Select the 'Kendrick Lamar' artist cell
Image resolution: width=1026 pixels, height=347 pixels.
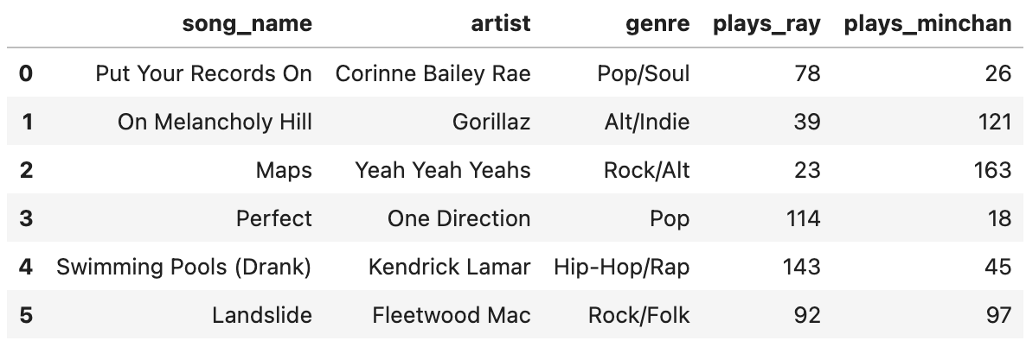pos(449,267)
